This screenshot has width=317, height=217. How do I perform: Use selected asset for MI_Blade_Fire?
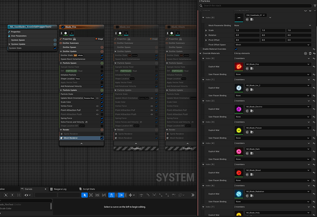[247, 69]
